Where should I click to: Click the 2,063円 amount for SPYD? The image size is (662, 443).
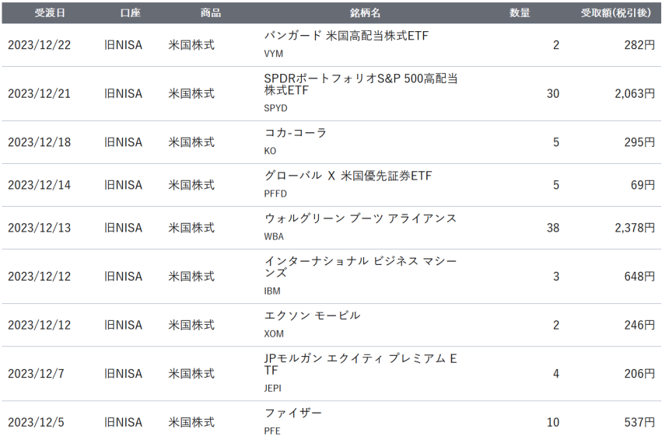tap(635, 94)
